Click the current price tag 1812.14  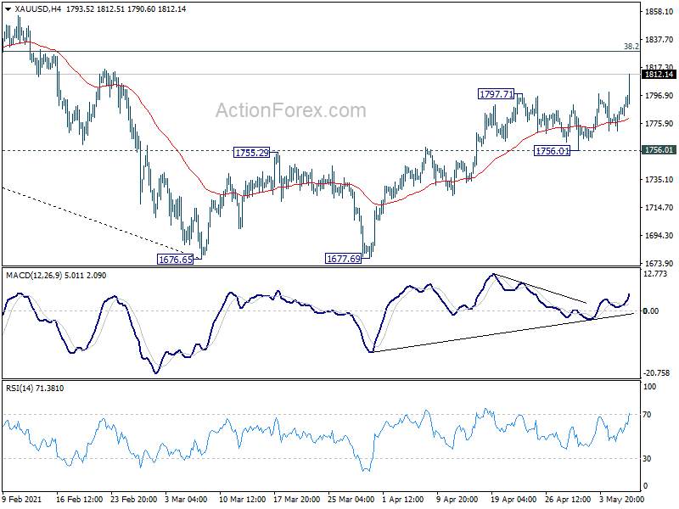click(659, 75)
